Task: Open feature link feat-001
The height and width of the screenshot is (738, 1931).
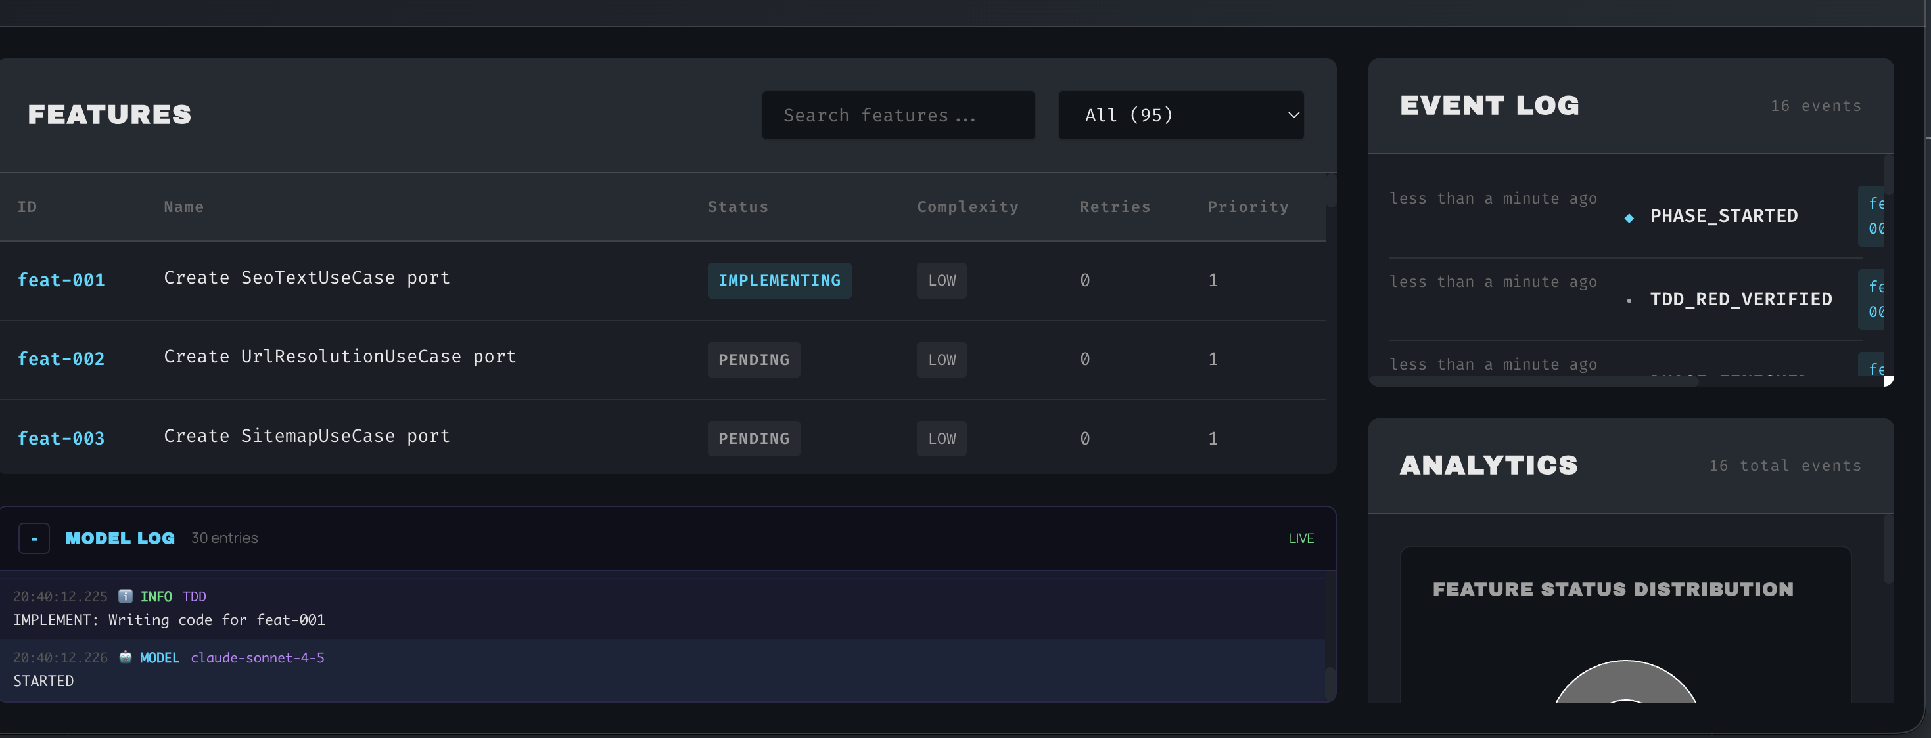Action: [x=60, y=280]
